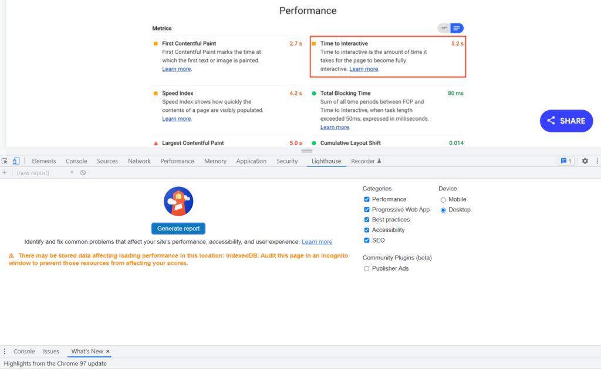Enable the Publisher Ads plugin checkbox

(367, 269)
